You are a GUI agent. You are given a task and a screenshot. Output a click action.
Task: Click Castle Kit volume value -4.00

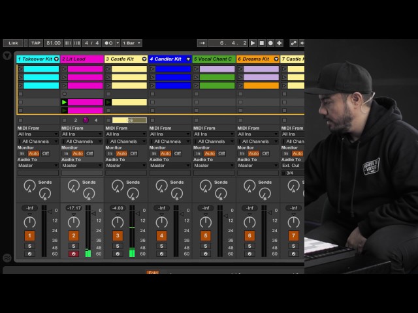(118, 208)
